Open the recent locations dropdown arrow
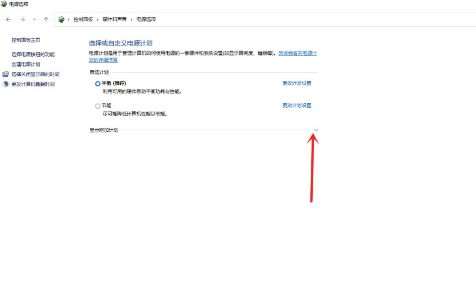476x292 pixels. pos(34,19)
